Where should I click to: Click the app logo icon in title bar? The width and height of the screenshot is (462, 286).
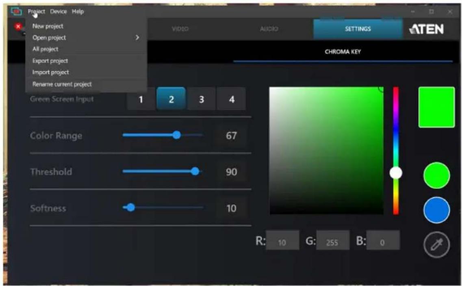16,11
